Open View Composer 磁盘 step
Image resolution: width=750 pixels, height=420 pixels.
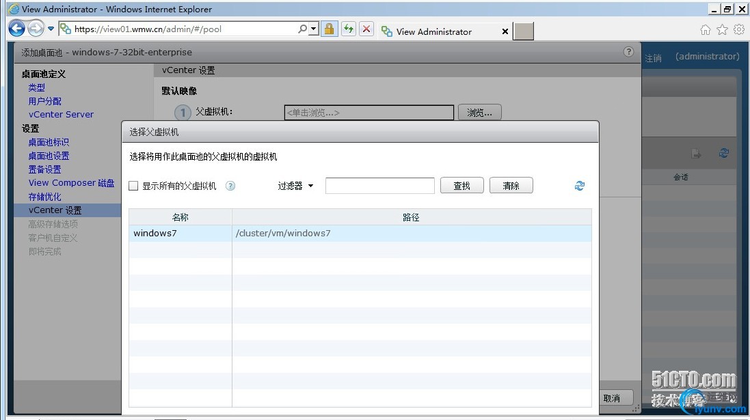point(71,183)
